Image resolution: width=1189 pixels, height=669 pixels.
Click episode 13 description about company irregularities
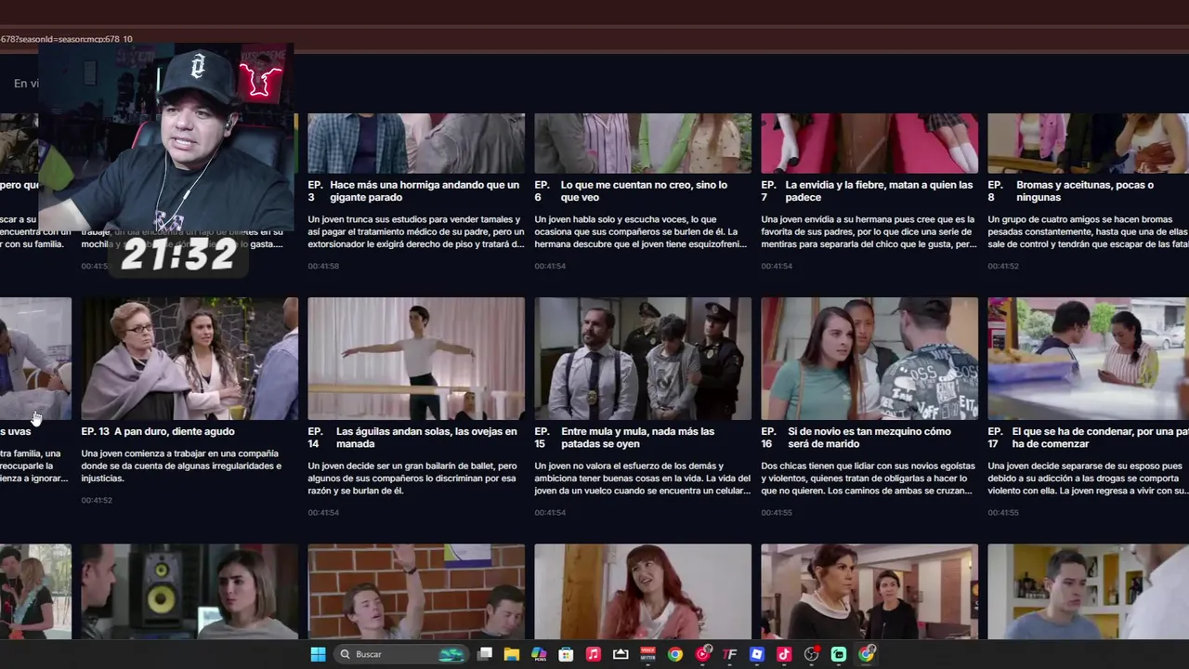(181, 466)
